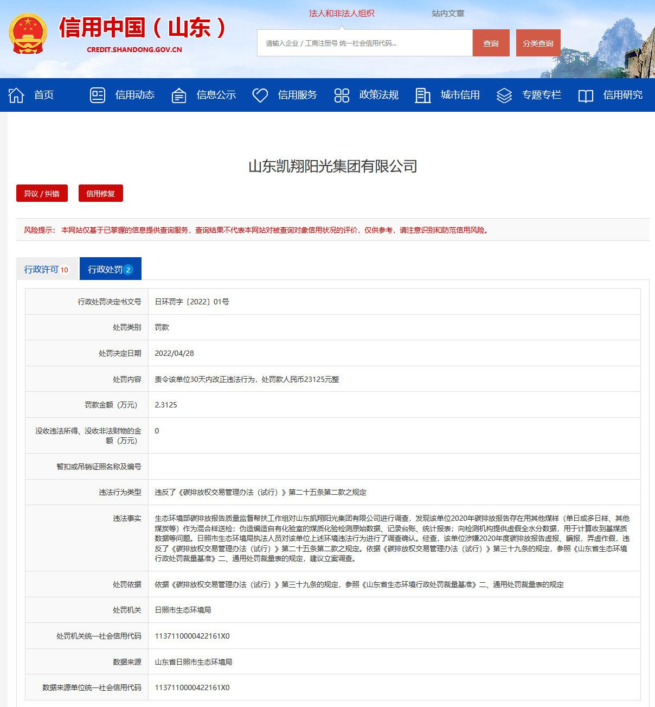Click the 暂扣或吊销证照名称及编号 label
Image resolution: width=655 pixels, height=707 pixels.
point(99,467)
